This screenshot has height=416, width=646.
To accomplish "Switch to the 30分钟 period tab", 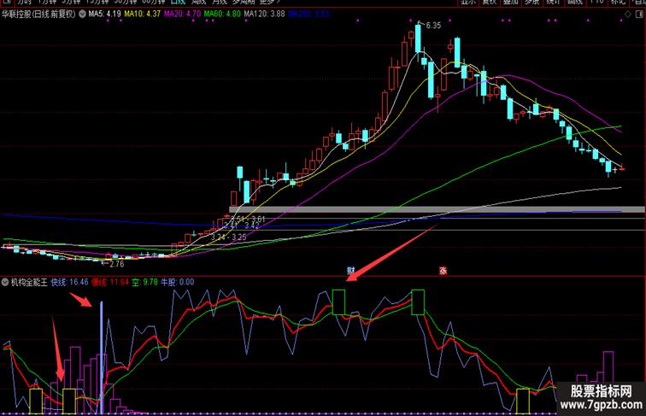I will click(x=126, y=2).
